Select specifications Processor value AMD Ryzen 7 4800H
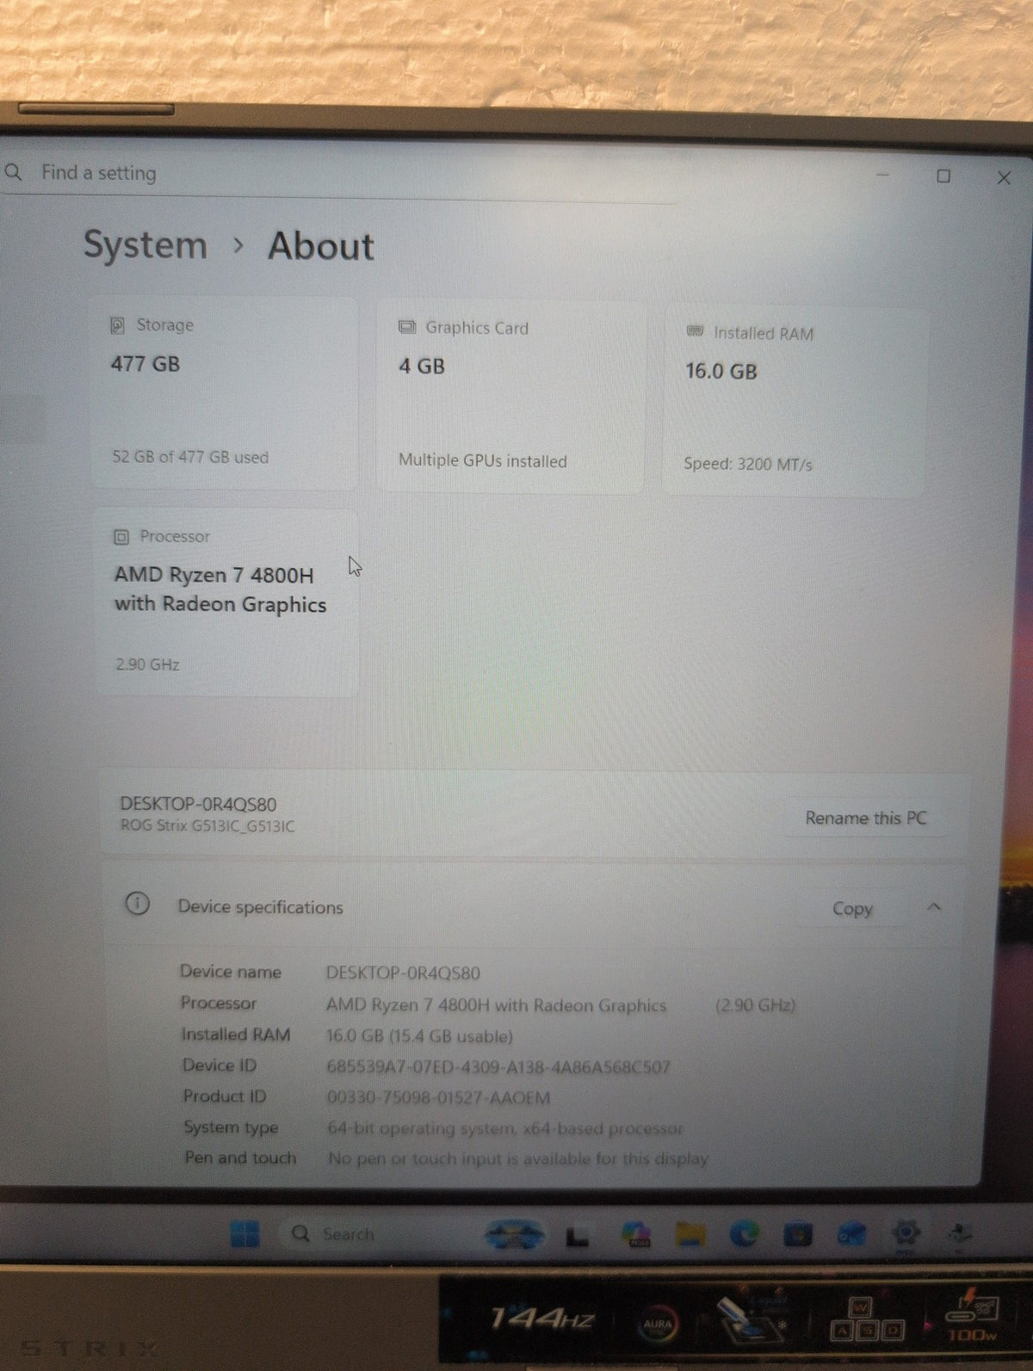Screen dimensions: 1033x1371 [497, 1005]
